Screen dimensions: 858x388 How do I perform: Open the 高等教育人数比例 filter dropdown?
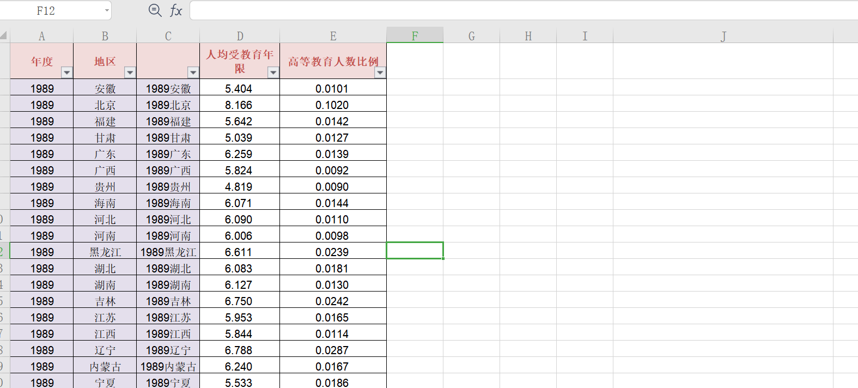click(x=380, y=72)
